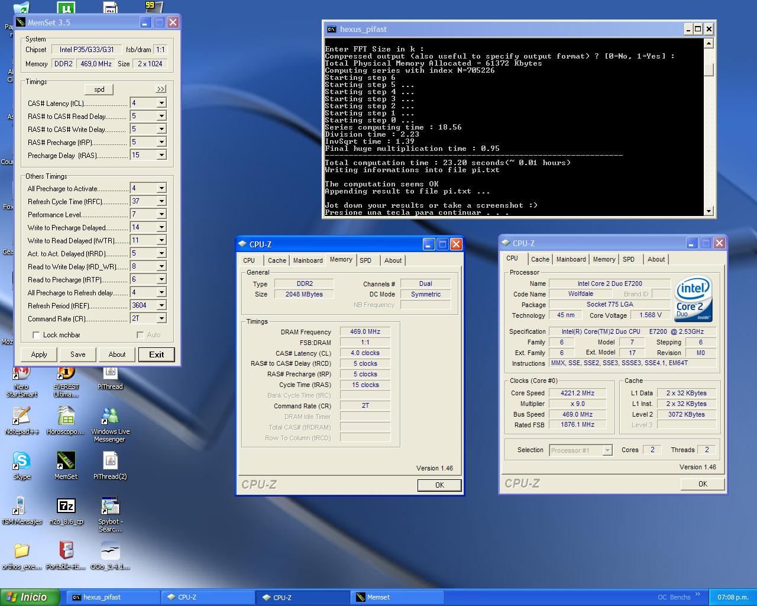Image resolution: width=757 pixels, height=606 pixels.
Task: Open RAS# to CAS# Read Delay dropdown
Action: [161, 116]
